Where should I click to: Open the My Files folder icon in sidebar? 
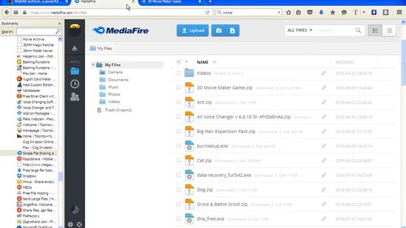point(75,71)
